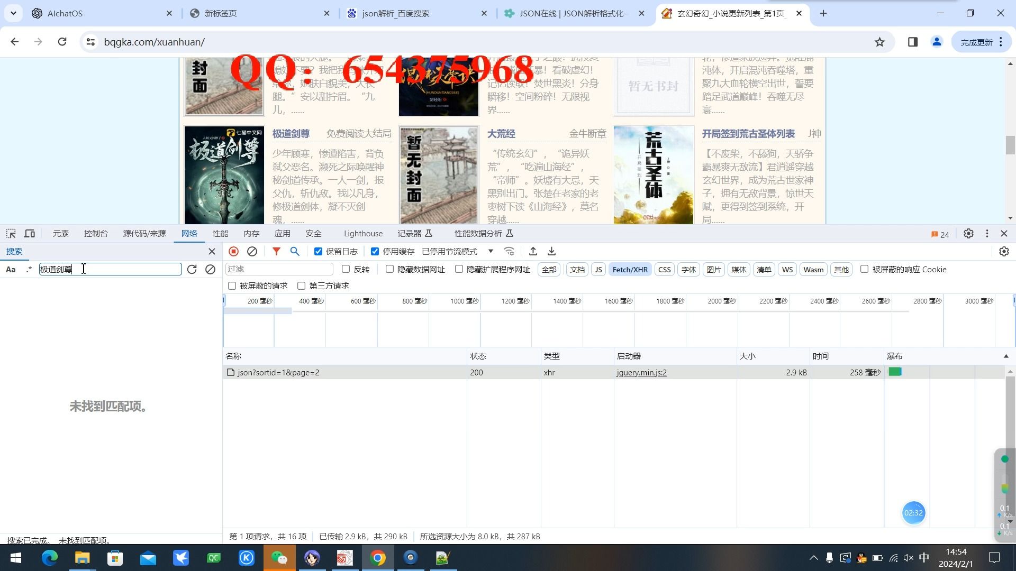Clear all network requests
The image size is (1016, 571).
tap(252, 251)
